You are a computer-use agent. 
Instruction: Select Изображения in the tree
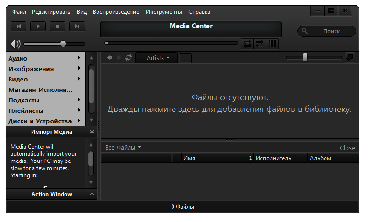(x=31, y=69)
